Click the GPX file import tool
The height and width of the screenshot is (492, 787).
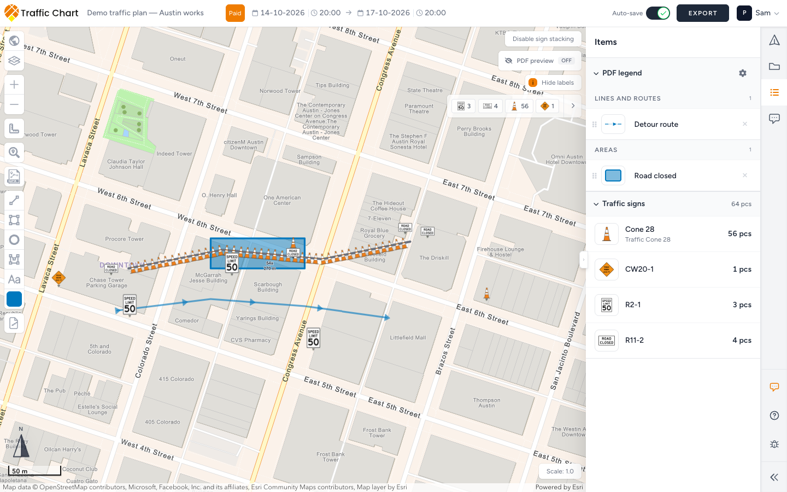point(14,177)
